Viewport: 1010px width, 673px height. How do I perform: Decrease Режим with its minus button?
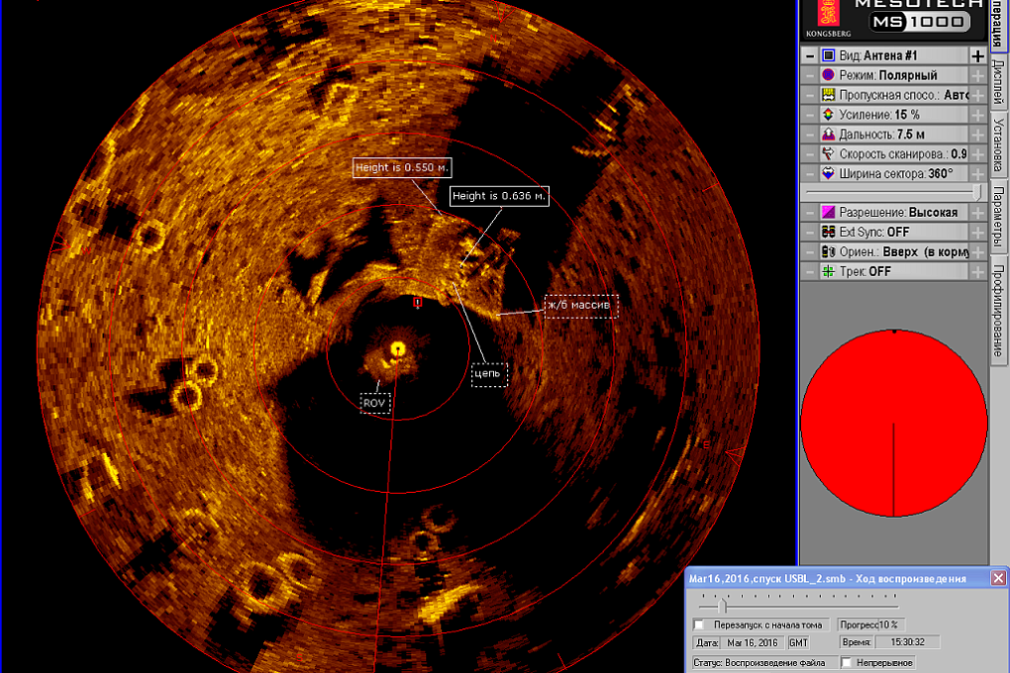click(810, 75)
